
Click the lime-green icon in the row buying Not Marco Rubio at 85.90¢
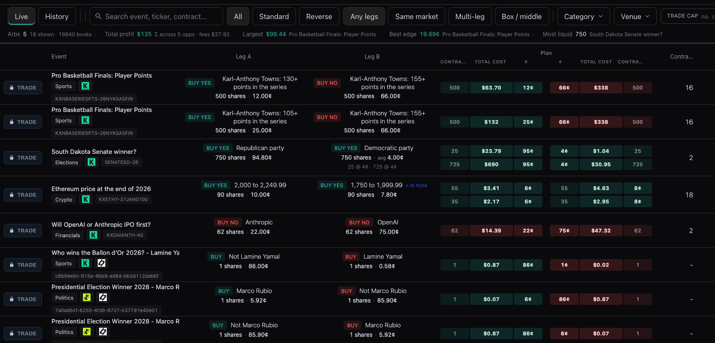pos(86,332)
